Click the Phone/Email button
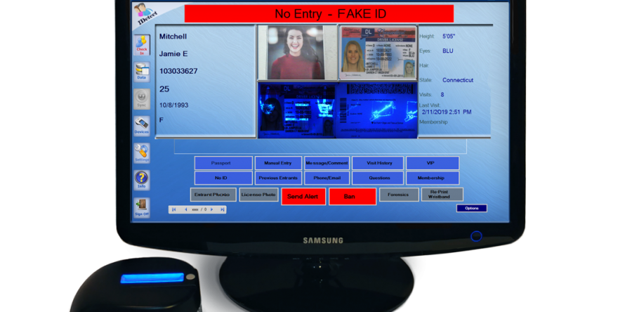Screen dimensions: 632x312 tap(327, 178)
